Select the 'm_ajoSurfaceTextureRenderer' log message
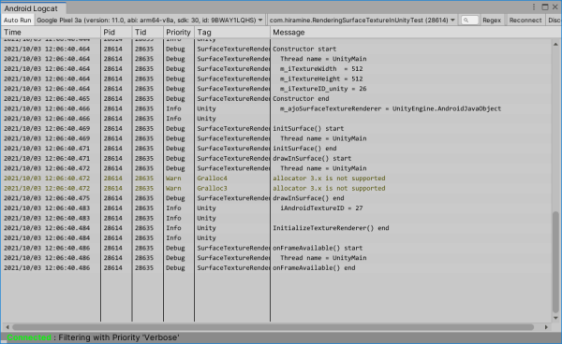Viewport: 562px width, 344px height. [x=391, y=108]
